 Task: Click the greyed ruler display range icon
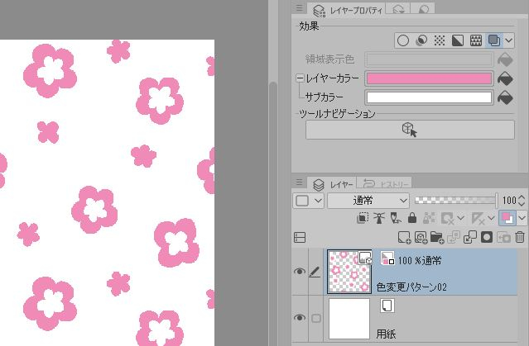(x=478, y=219)
